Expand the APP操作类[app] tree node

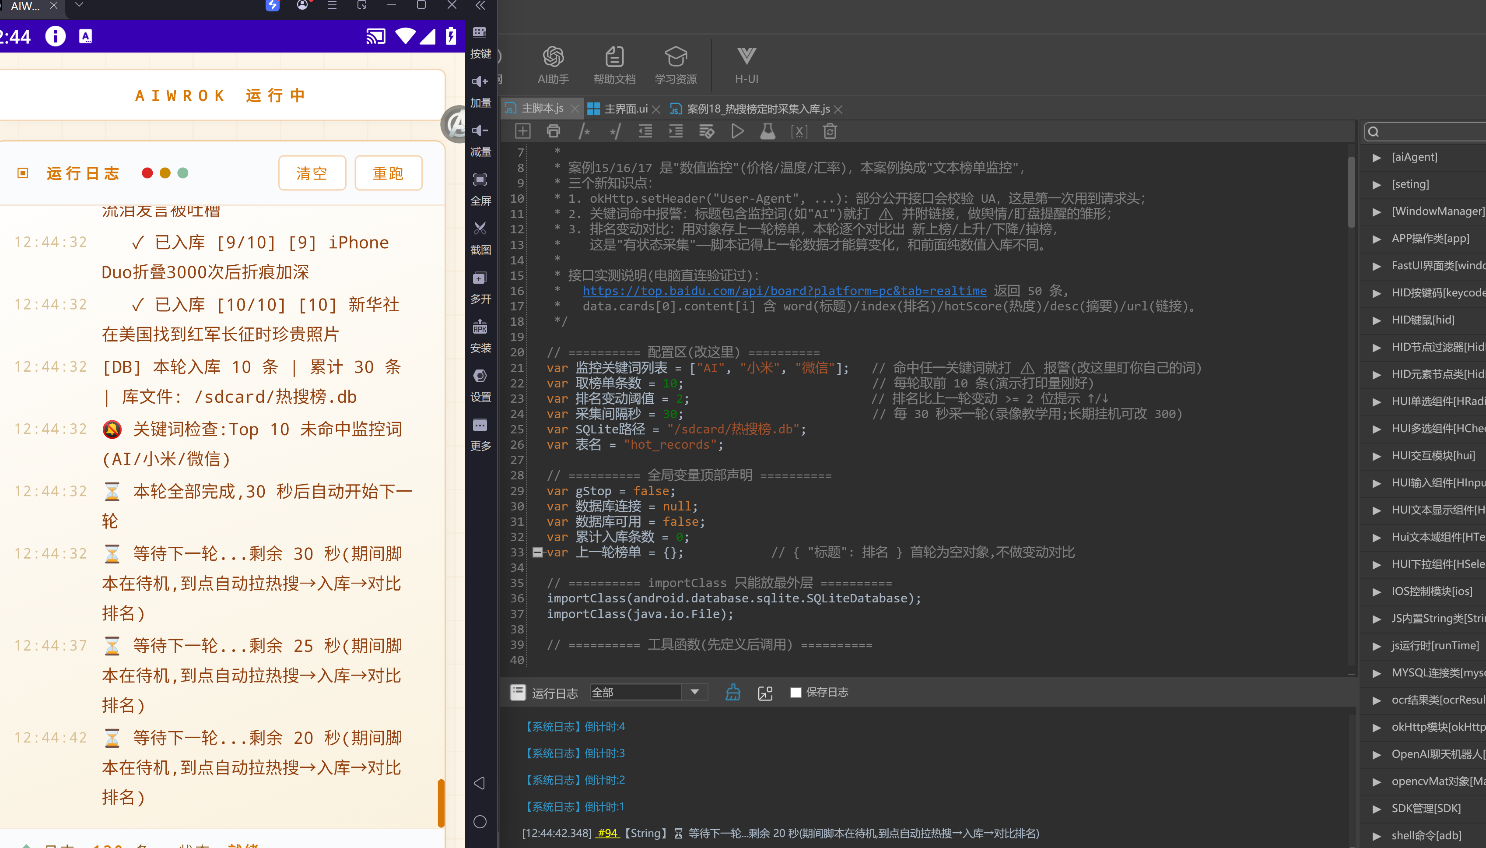pyautogui.click(x=1376, y=239)
